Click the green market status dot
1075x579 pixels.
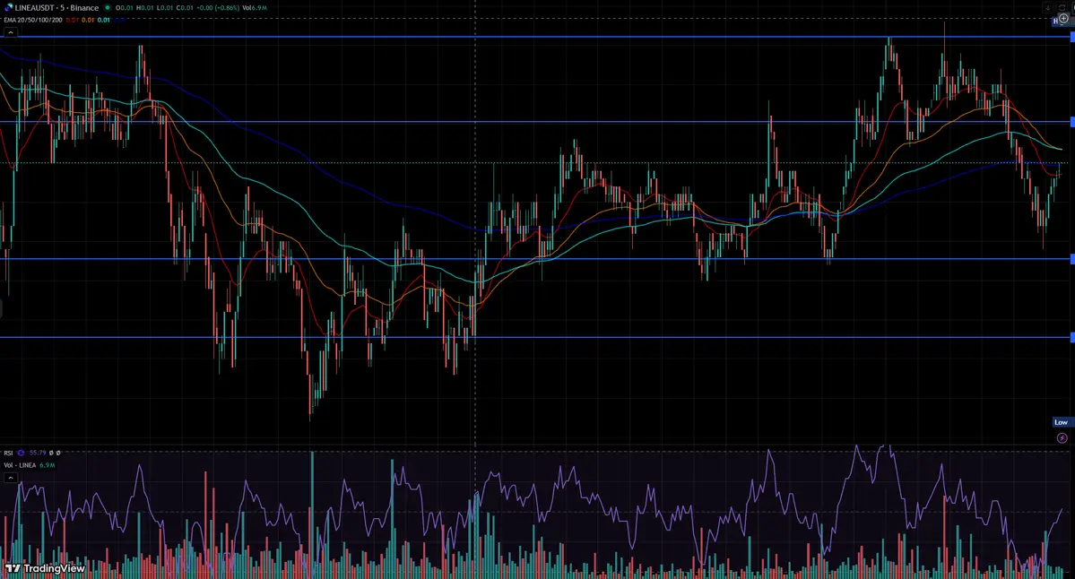pos(108,7)
